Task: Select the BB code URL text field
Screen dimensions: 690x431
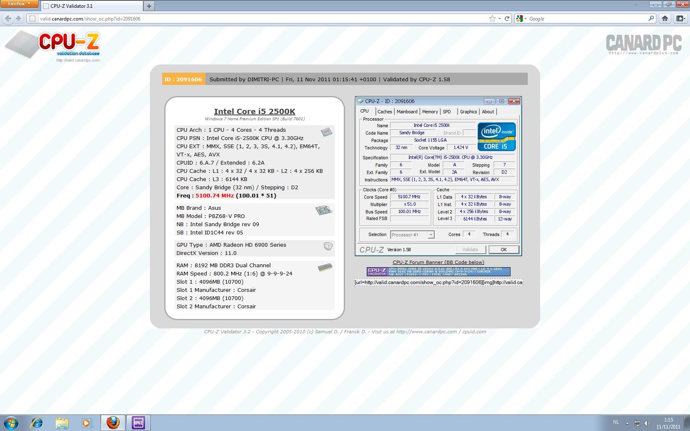Action: click(439, 282)
